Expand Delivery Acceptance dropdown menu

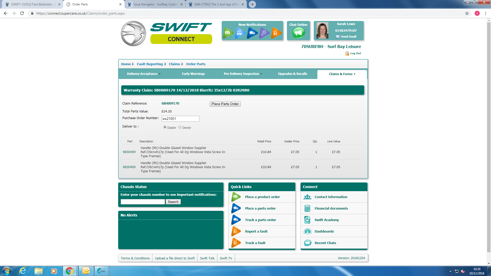144,74
